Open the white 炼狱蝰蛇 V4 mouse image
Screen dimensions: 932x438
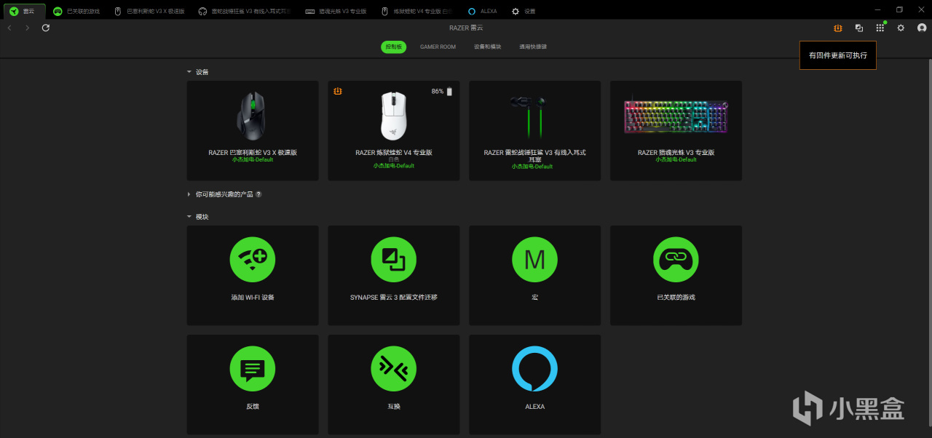click(393, 116)
